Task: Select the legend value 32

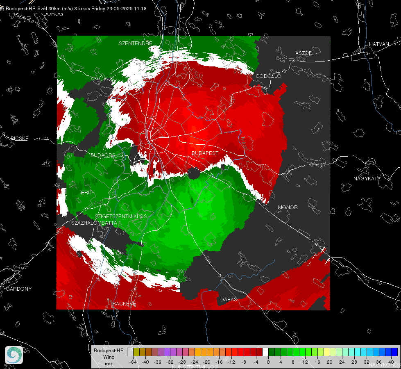Action: [x=367, y=362]
